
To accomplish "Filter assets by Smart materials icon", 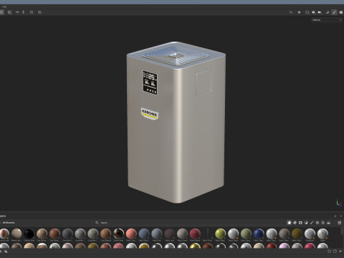I will [295, 223].
